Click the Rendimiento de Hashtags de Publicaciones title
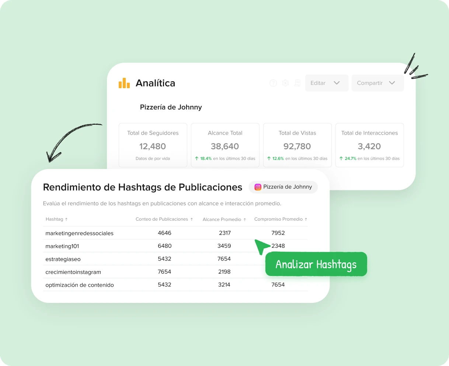The height and width of the screenshot is (366, 449). click(x=143, y=187)
